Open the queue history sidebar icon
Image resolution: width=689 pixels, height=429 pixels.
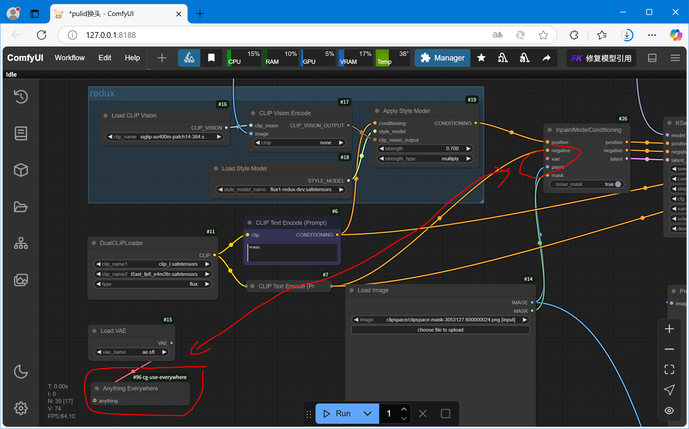click(21, 97)
